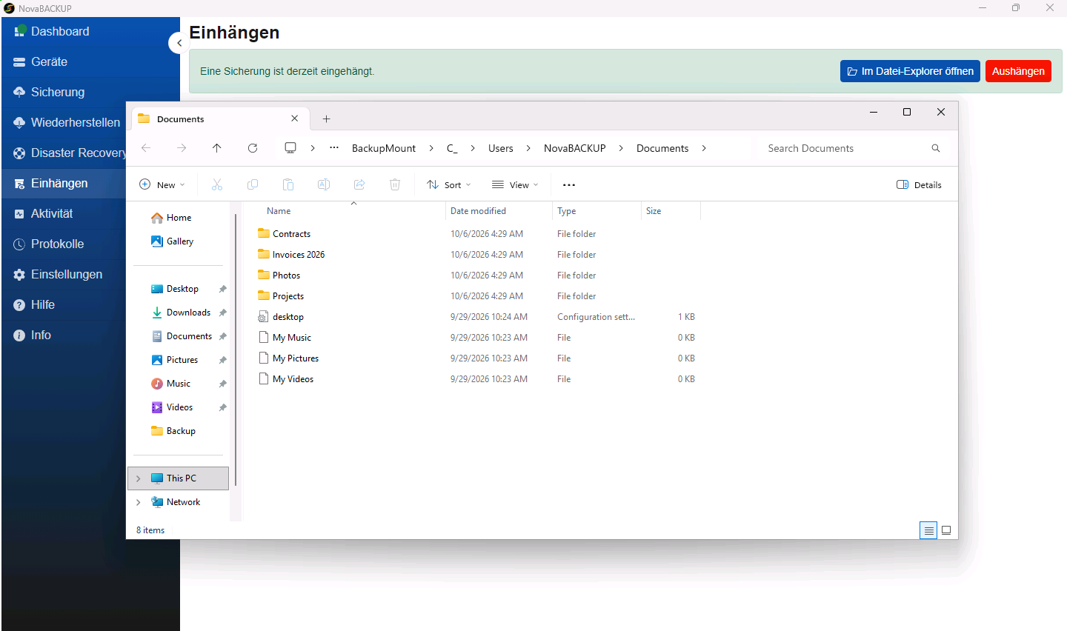Click the Rename icon in toolbar
The height and width of the screenshot is (631, 1067).
[324, 184]
